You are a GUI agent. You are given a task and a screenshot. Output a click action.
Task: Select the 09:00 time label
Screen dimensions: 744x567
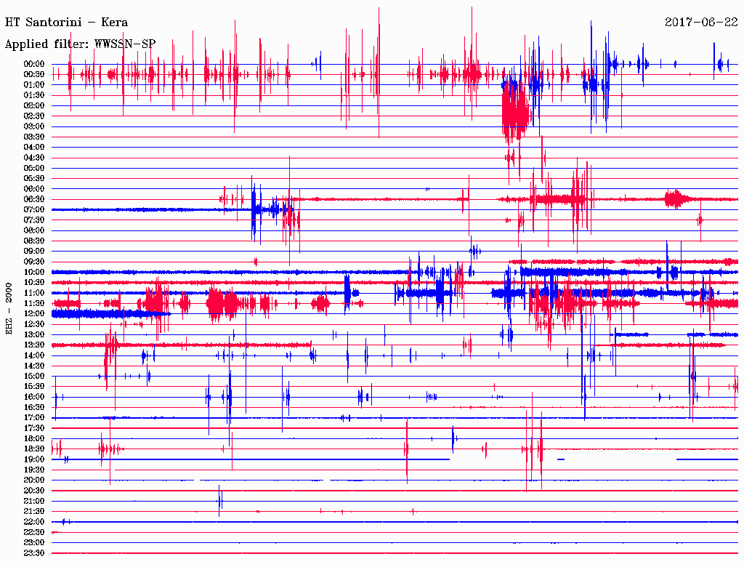pyautogui.click(x=34, y=252)
